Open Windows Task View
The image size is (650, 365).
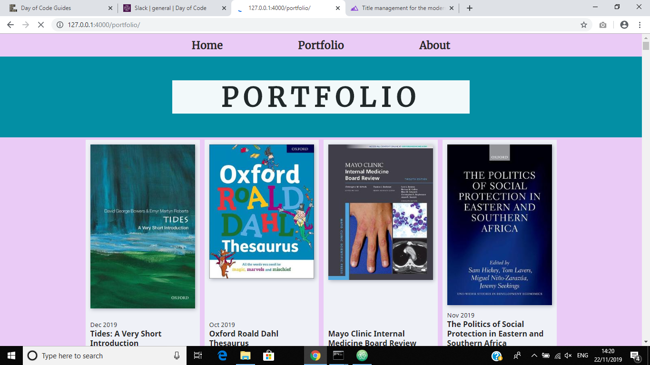(x=198, y=355)
